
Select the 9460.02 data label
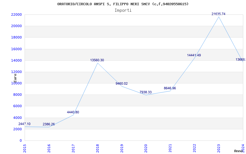121,83
